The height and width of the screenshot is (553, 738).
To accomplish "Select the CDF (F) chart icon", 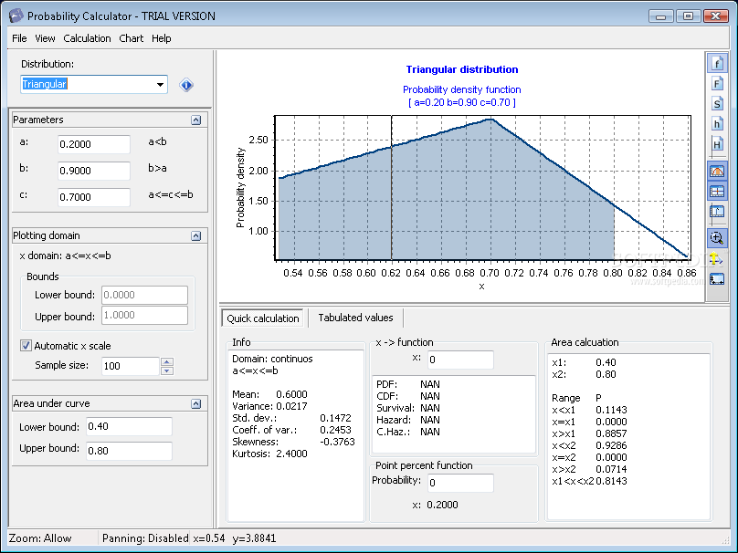I will (717, 84).
